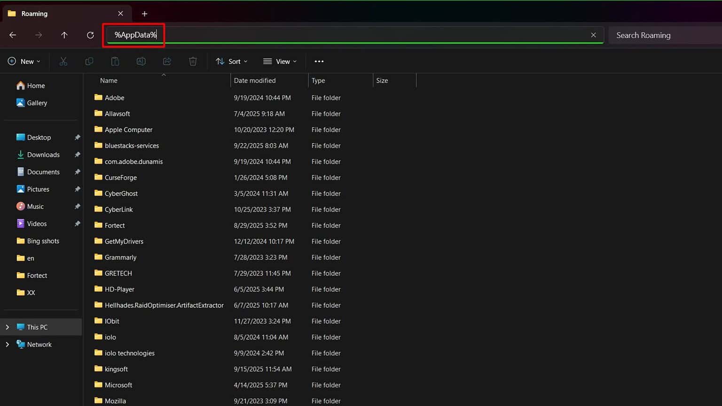Screen dimensions: 722x406
Task: Select the Rename icon in the toolbar
Action: [x=141, y=61]
